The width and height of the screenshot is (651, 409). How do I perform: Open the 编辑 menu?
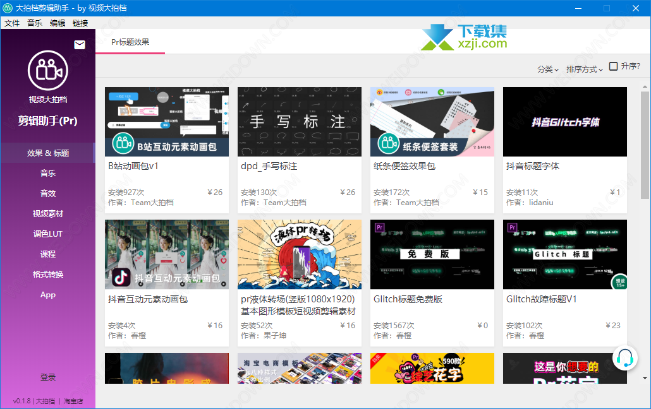click(x=58, y=23)
